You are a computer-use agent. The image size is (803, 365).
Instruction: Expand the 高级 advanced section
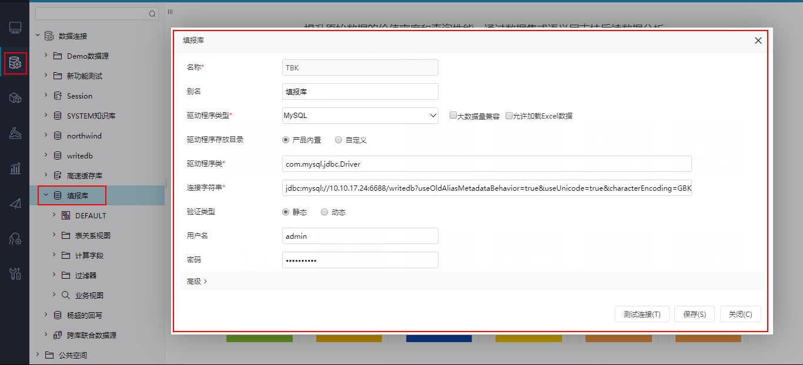coord(197,281)
